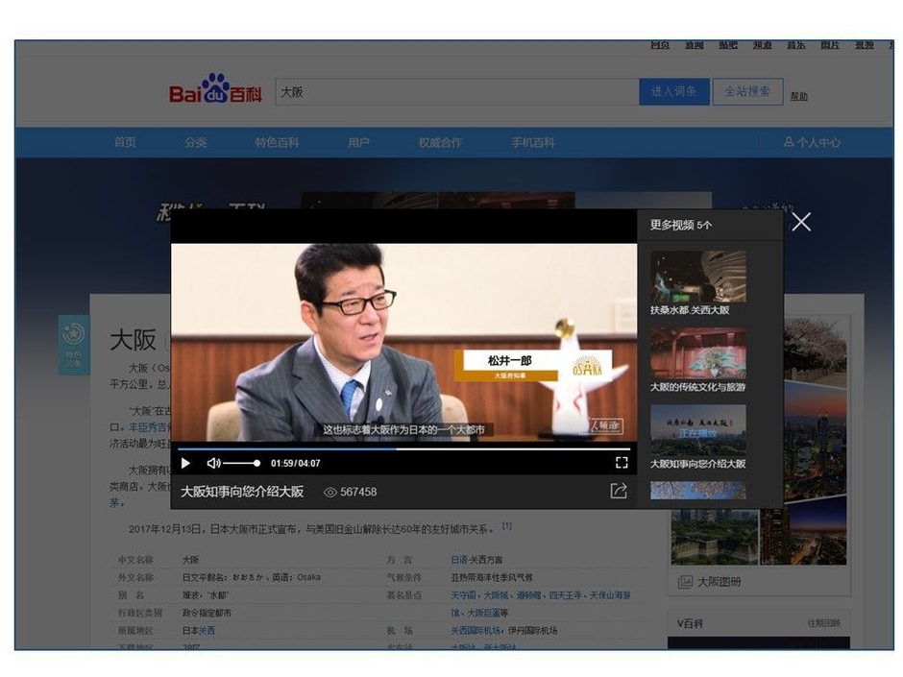Screen dimensions: 903x677
Task: Close the video overlay with the X
Action: pyautogui.click(x=802, y=222)
